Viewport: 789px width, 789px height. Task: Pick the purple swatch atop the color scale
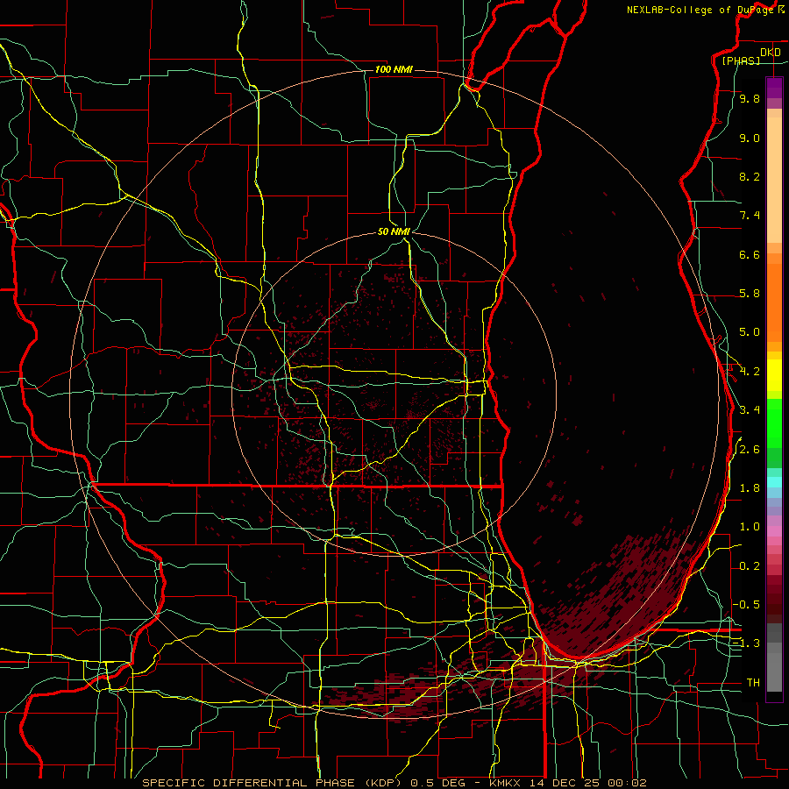pyautogui.click(x=774, y=88)
